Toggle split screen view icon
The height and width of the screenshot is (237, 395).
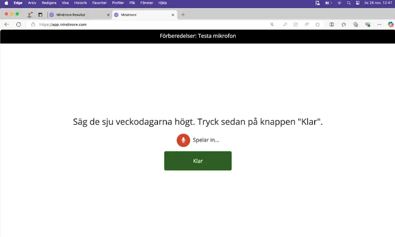[x=332, y=24]
